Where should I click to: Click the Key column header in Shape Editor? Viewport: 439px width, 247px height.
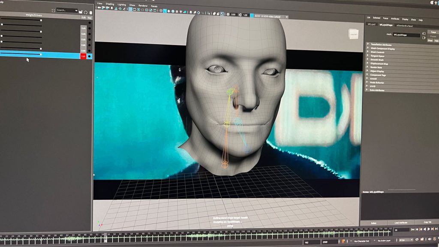point(90,18)
